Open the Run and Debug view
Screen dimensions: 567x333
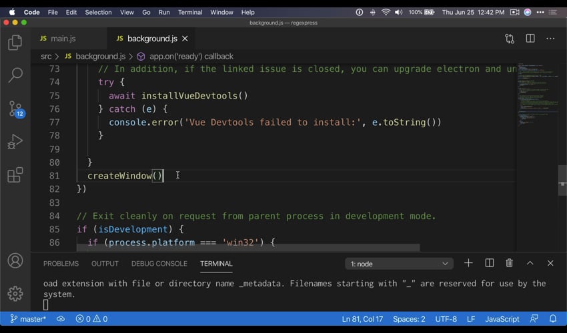coord(15,142)
